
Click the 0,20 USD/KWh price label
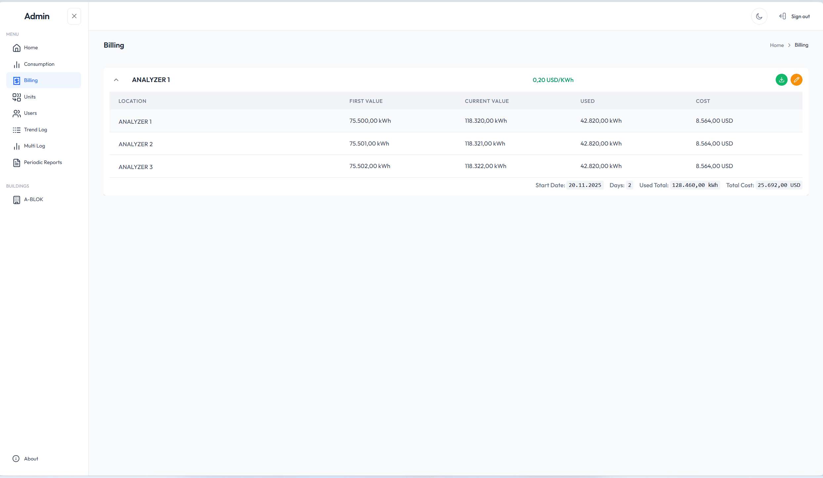[x=553, y=80]
